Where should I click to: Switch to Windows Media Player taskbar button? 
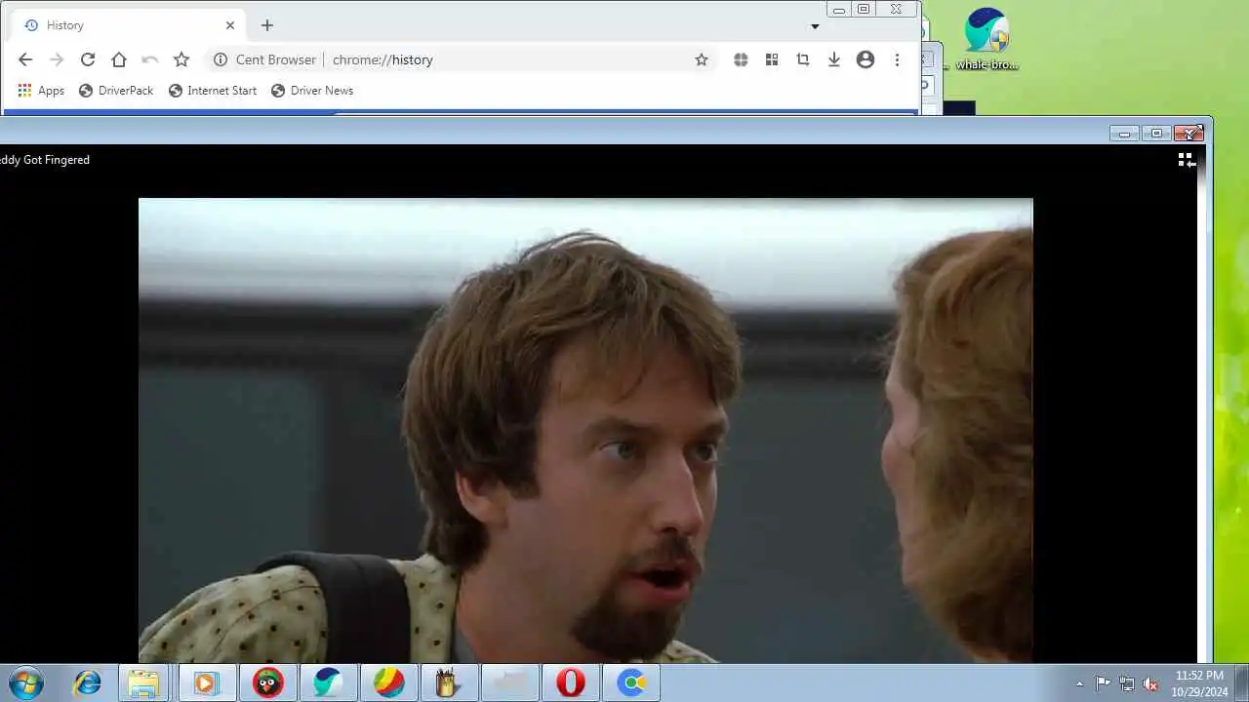click(x=207, y=682)
